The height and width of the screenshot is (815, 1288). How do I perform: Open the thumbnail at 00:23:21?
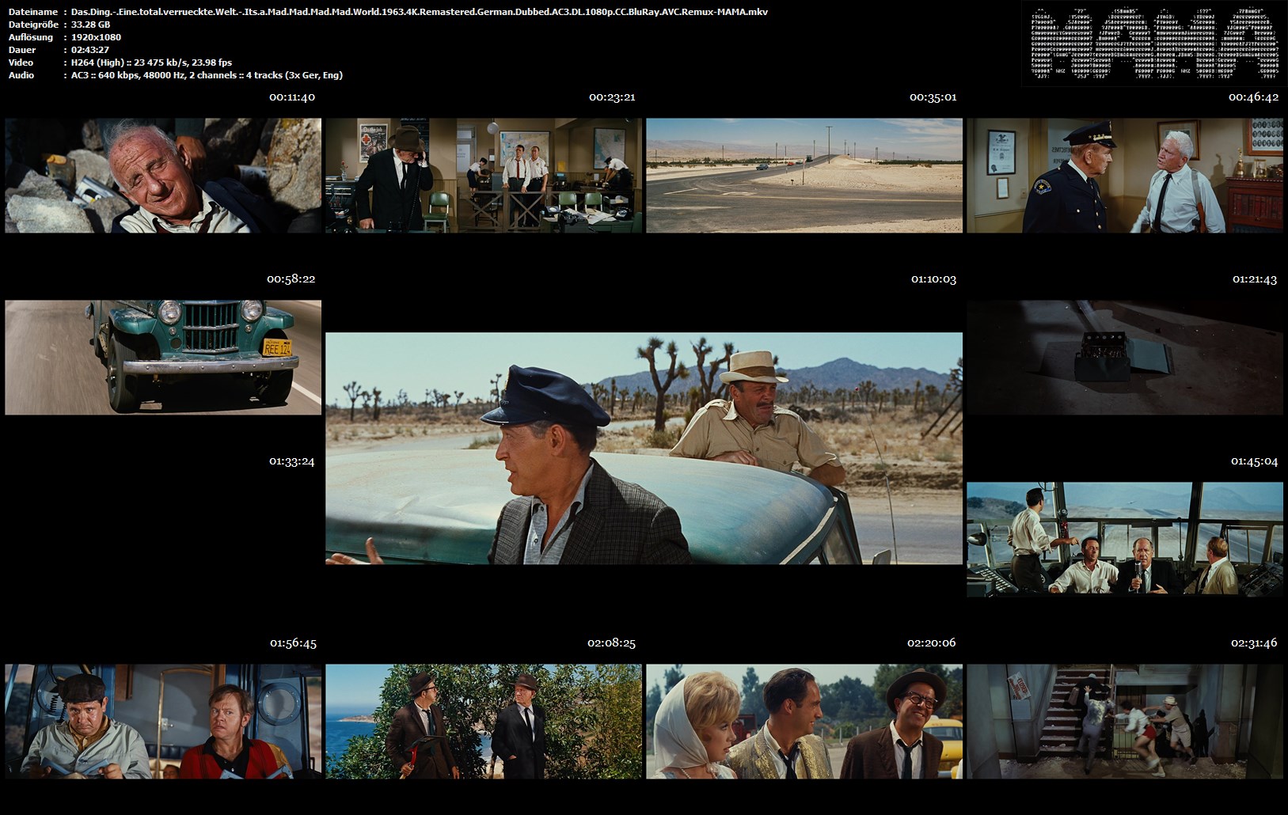click(484, 176)
